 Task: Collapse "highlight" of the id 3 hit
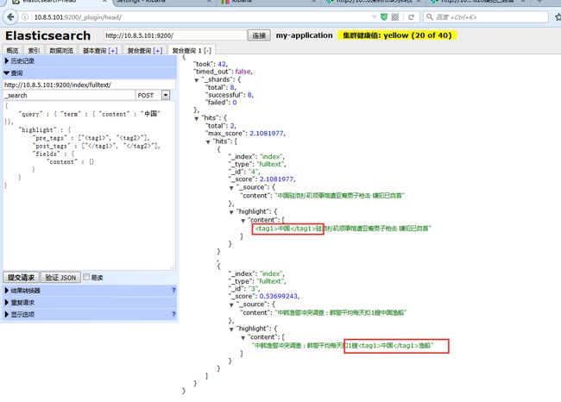231,329
